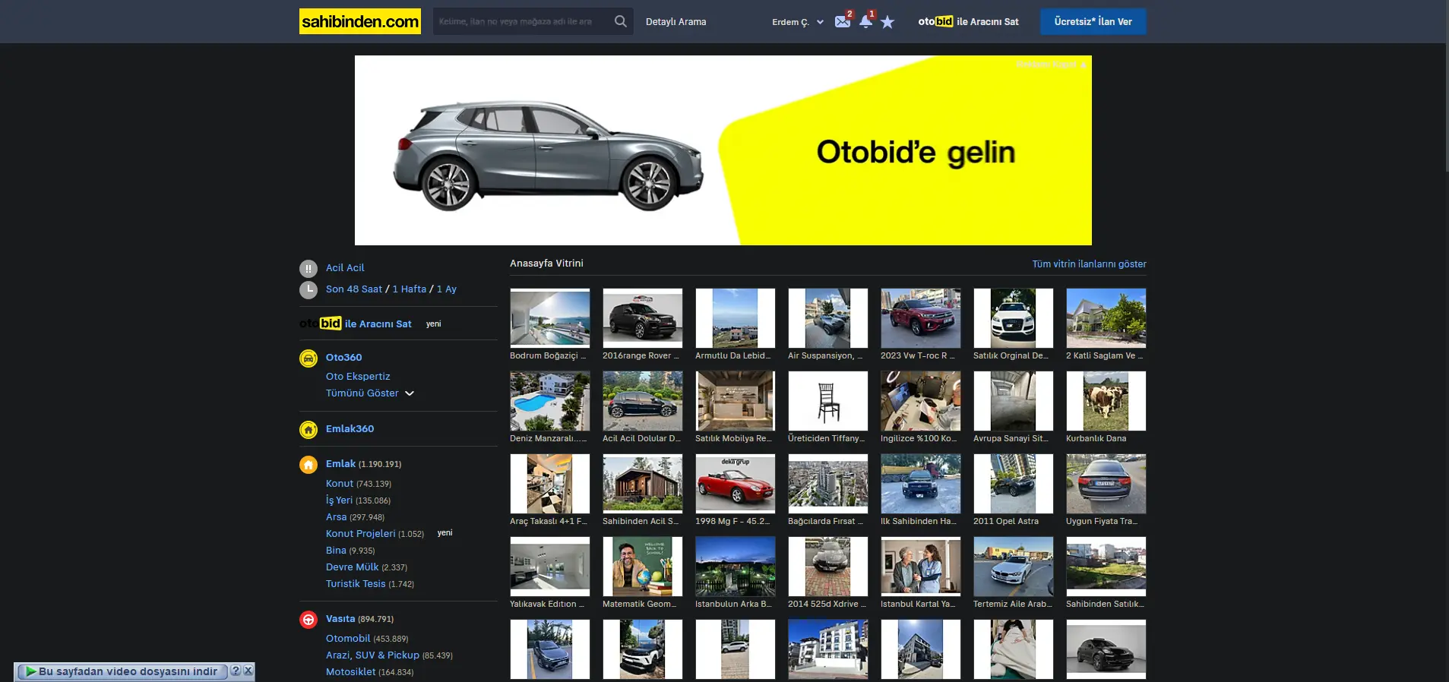Open the notifications bell icon

[865, 21]
